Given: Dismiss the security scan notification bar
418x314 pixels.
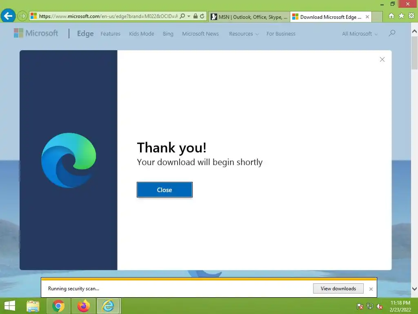Looking at the screenshot, I should 371,289.
